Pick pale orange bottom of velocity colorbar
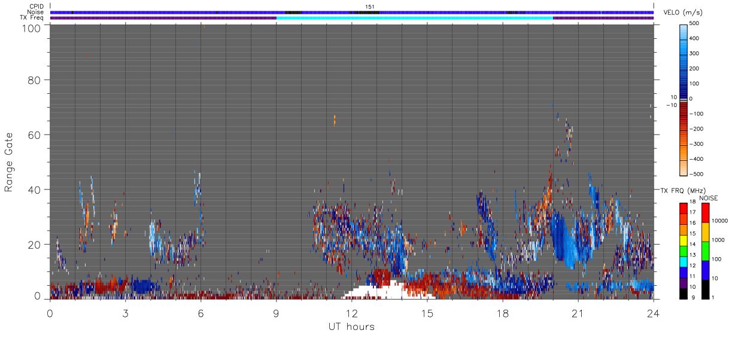735x339 pixels. pos(684,167)
